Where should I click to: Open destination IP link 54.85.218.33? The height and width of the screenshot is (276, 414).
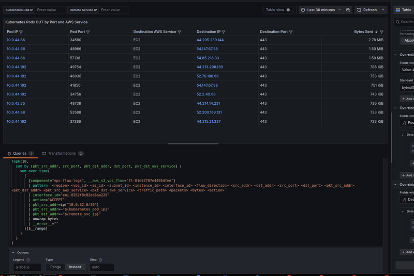click(x=208, y=58)
